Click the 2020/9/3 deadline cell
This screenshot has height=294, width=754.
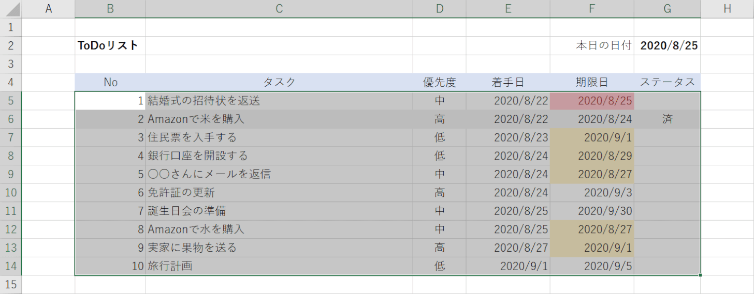pyautogui.click(x=592, y=193)
